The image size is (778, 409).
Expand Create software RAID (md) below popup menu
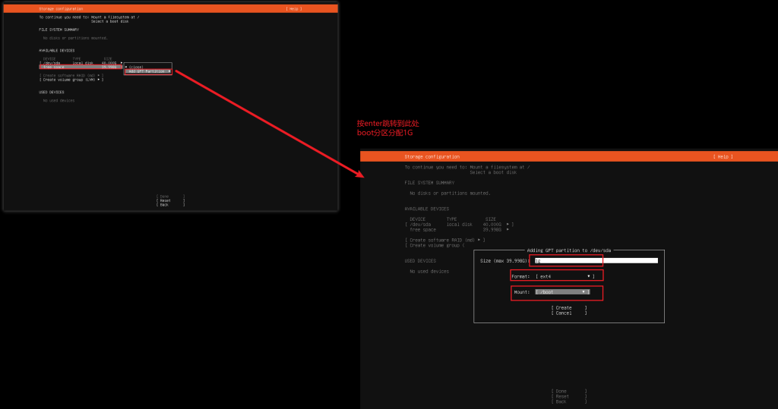[x=72, y=75]
